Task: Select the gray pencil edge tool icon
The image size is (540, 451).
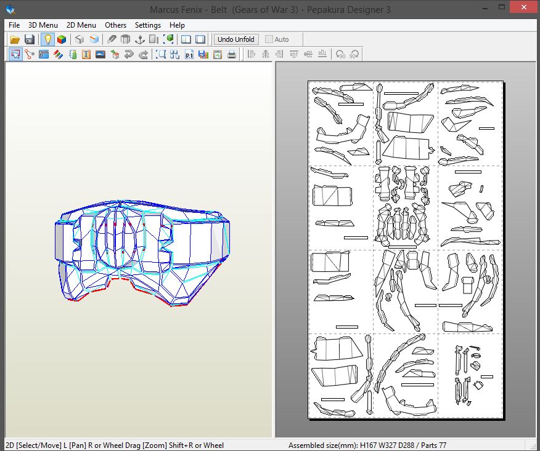Action: coord(112,39)
